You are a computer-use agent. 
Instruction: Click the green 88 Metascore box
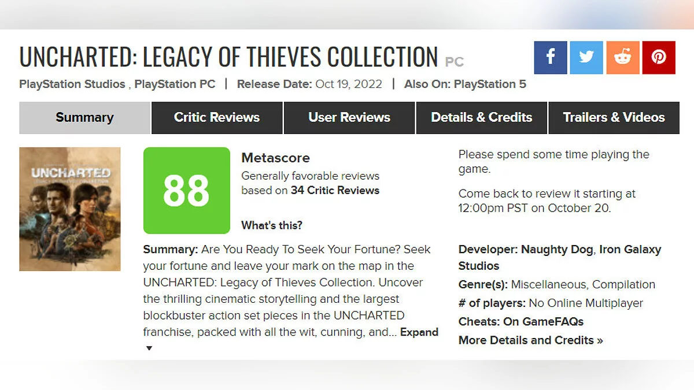pos(186,190)
